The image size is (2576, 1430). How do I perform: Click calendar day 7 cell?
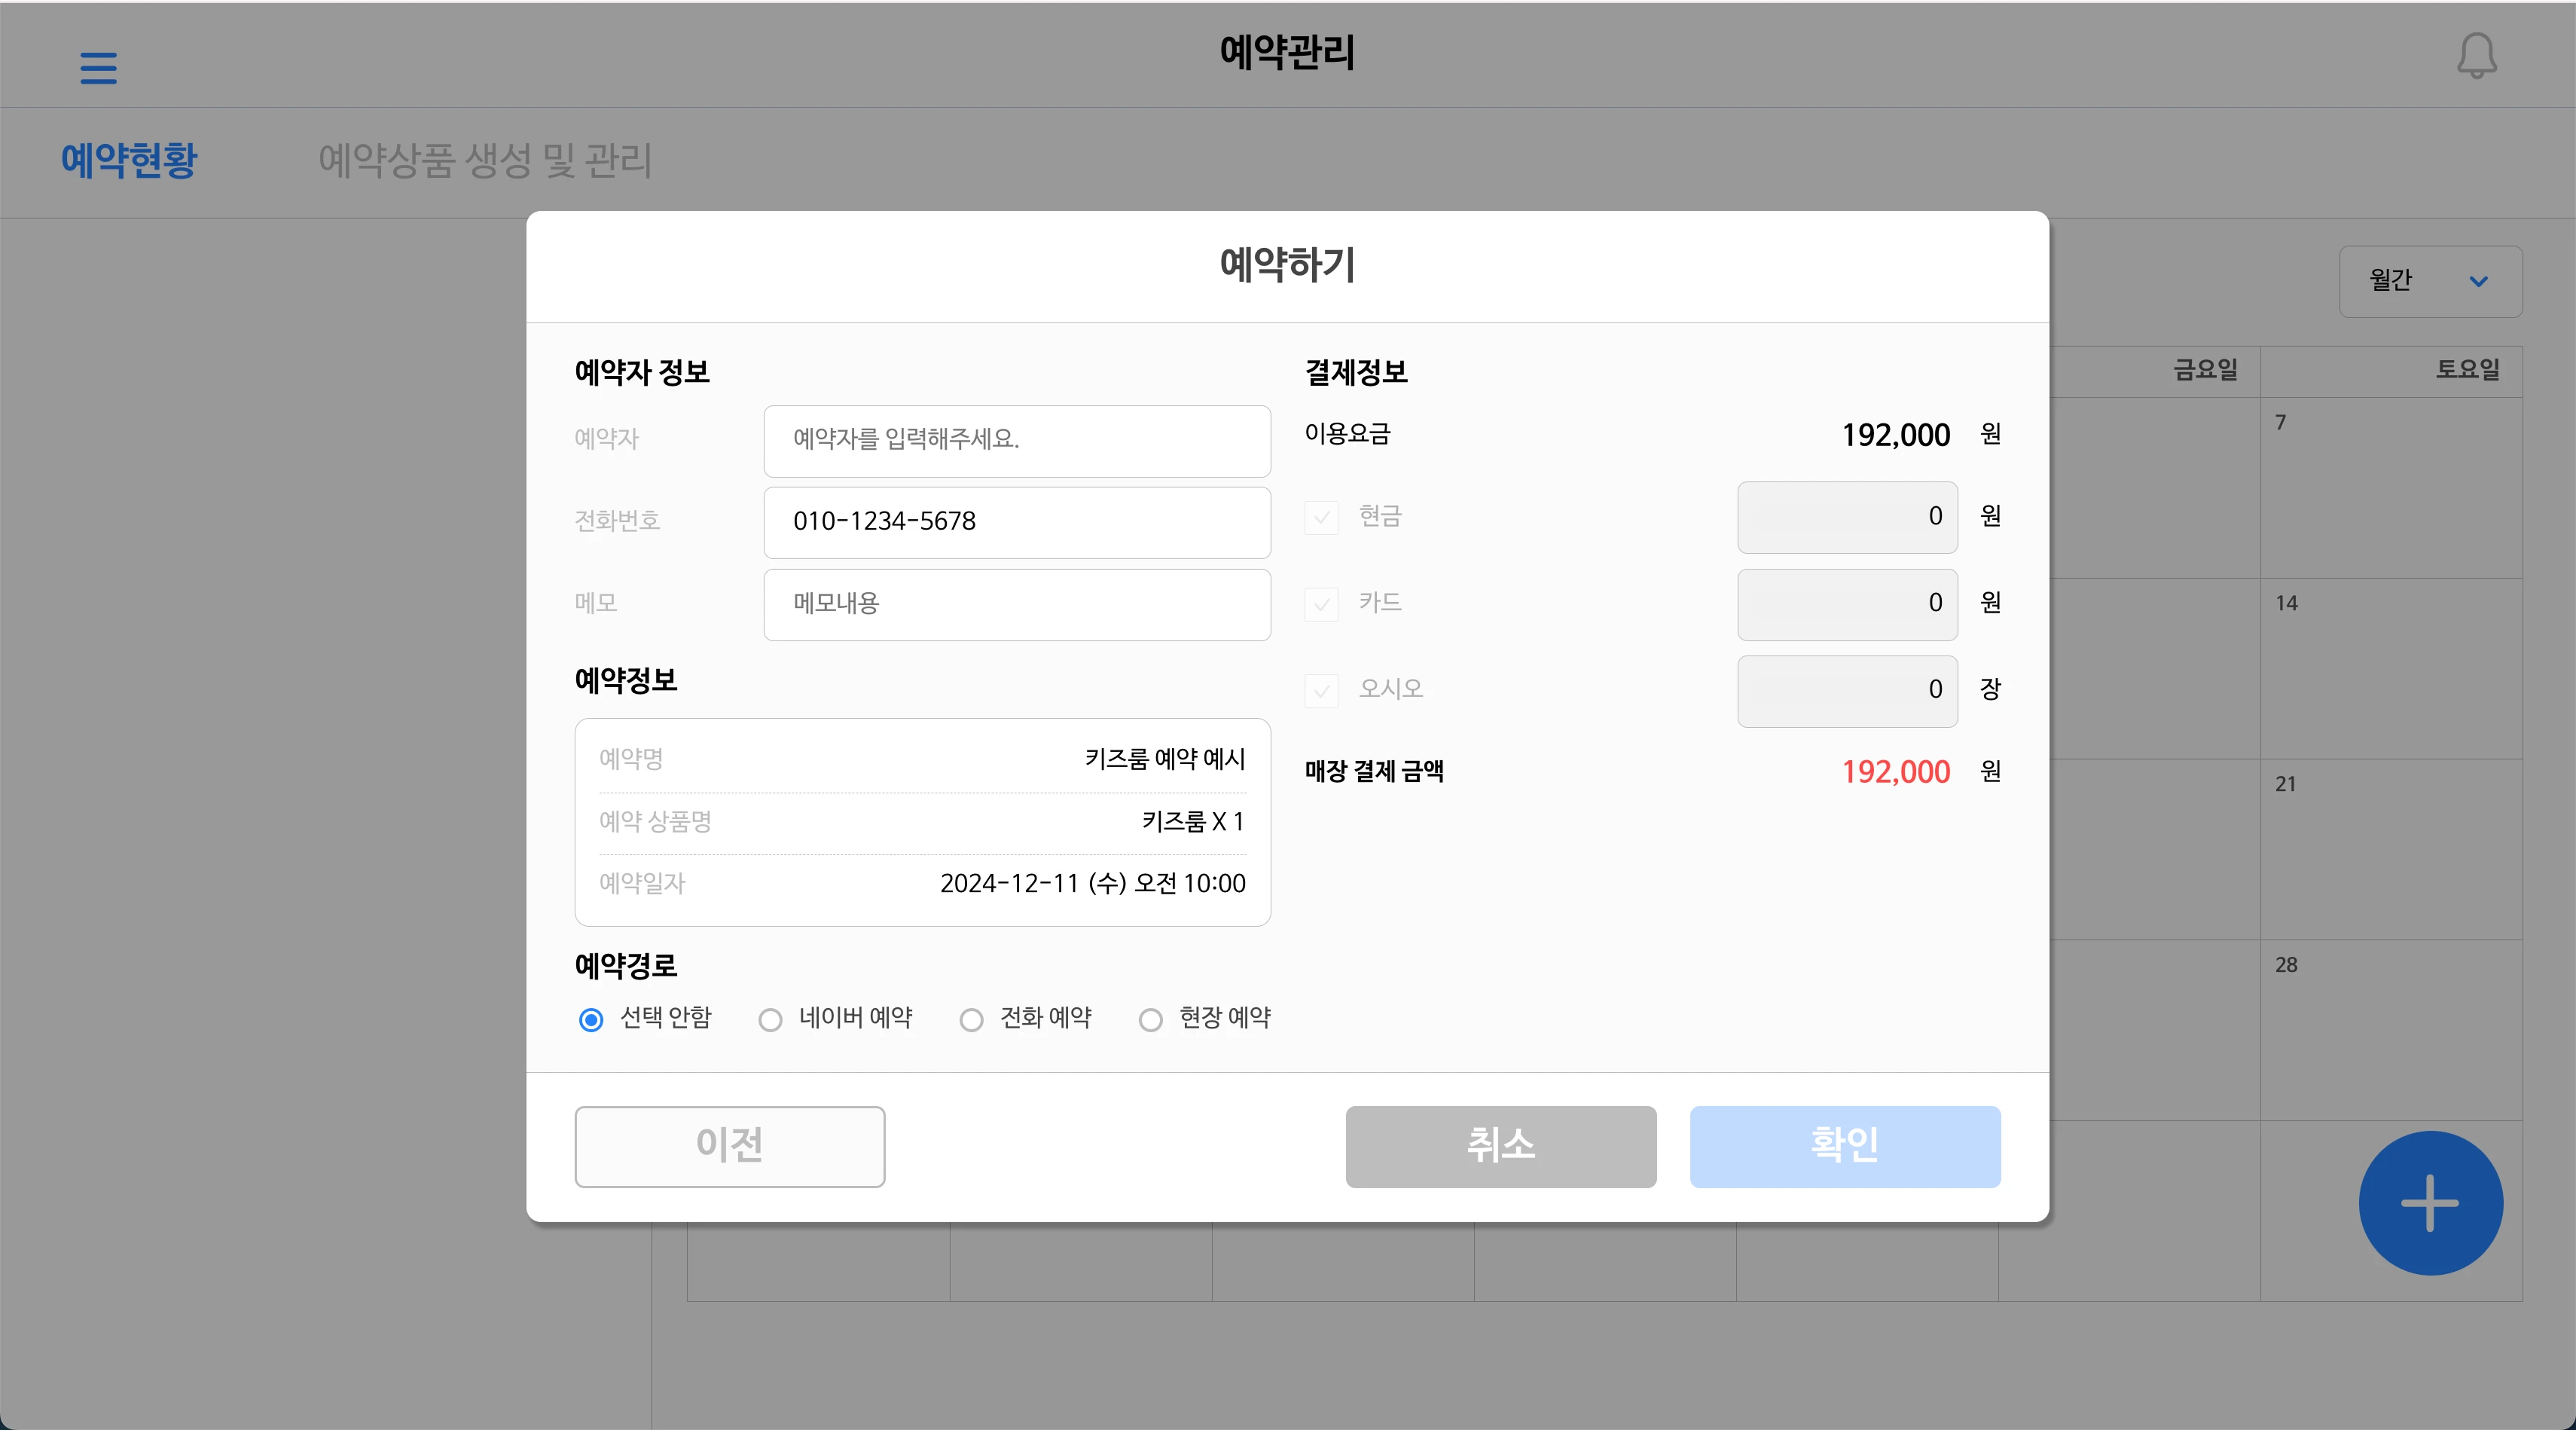[2391, 488]
